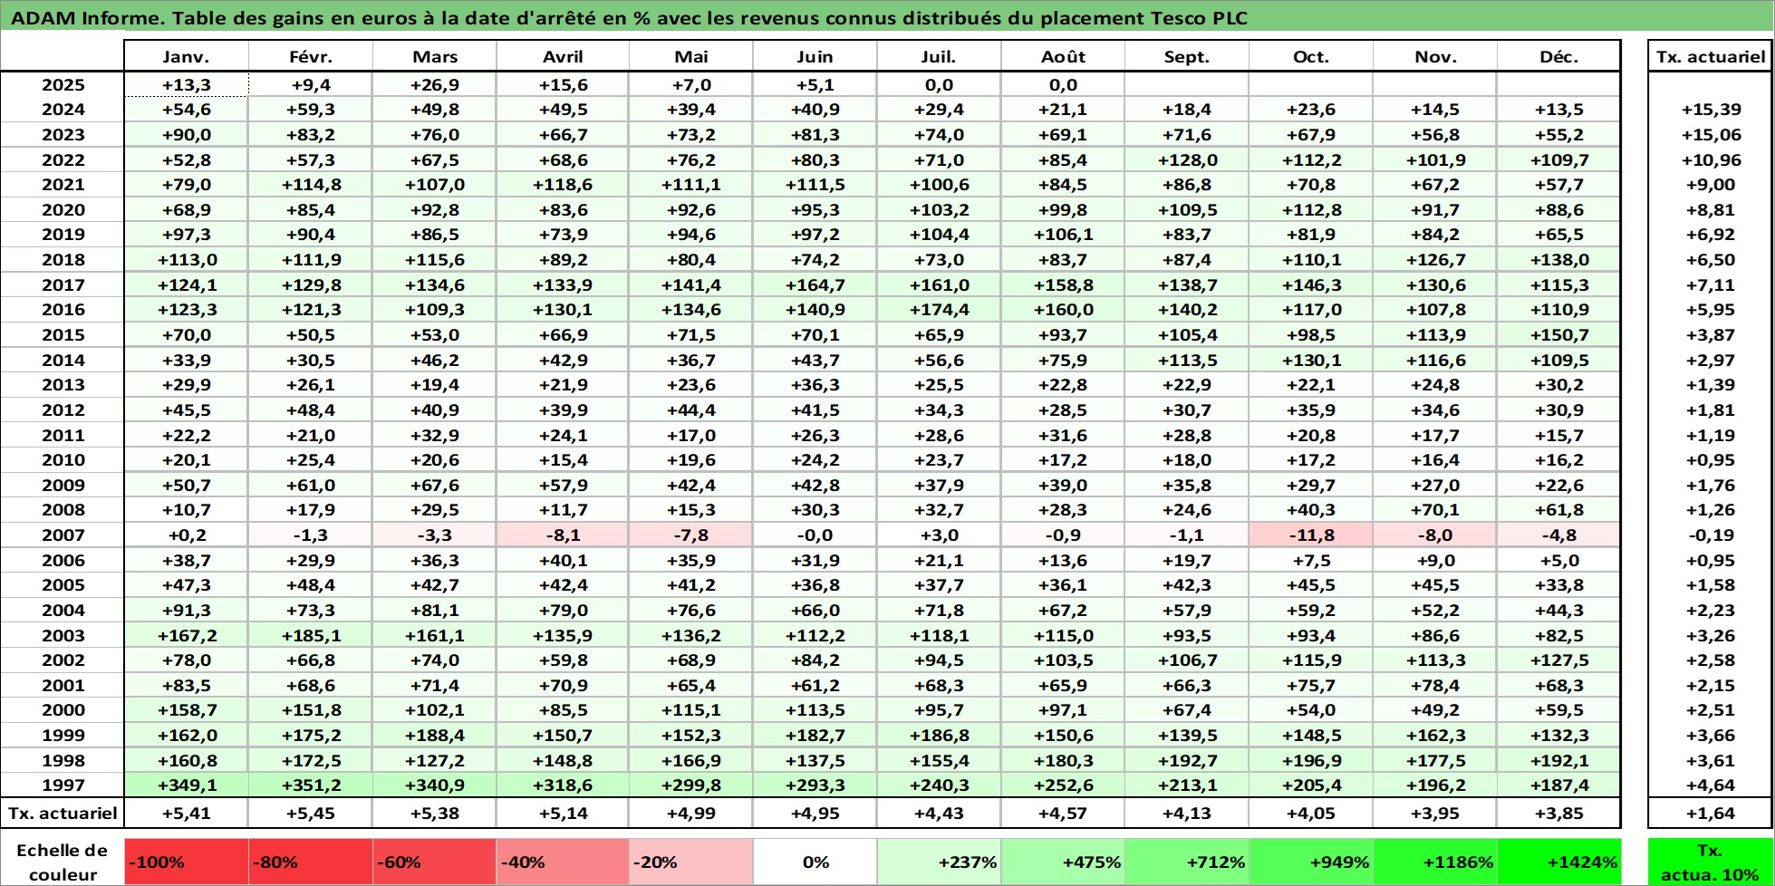Viewport: 1775px width, 886px height.
Task: Select the +712% green scale cell
Action: click(x=1187, y=862)
